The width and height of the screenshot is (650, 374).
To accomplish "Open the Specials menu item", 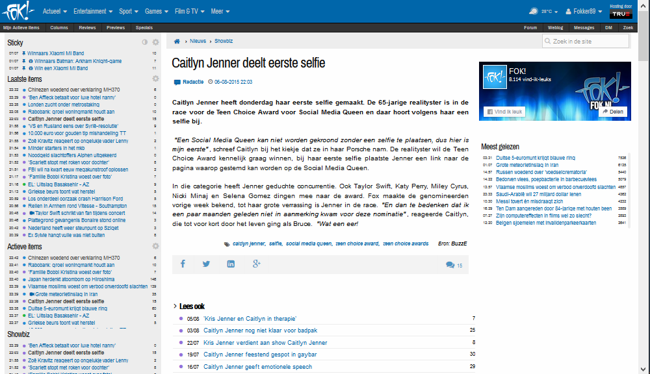I will click(x=144, y=28).
